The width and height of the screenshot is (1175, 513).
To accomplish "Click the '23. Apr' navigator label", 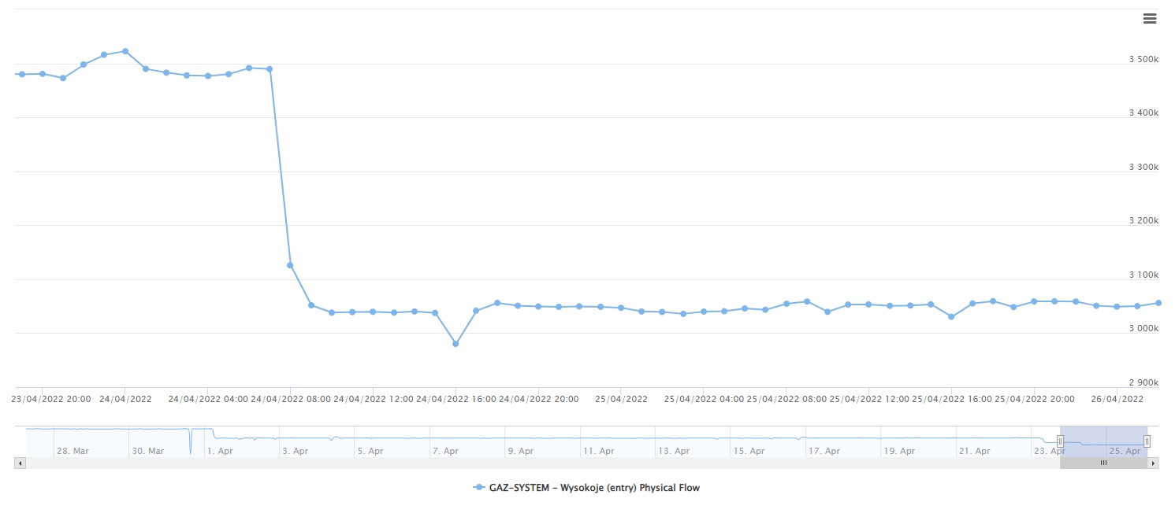I will tap(1050, 451).
